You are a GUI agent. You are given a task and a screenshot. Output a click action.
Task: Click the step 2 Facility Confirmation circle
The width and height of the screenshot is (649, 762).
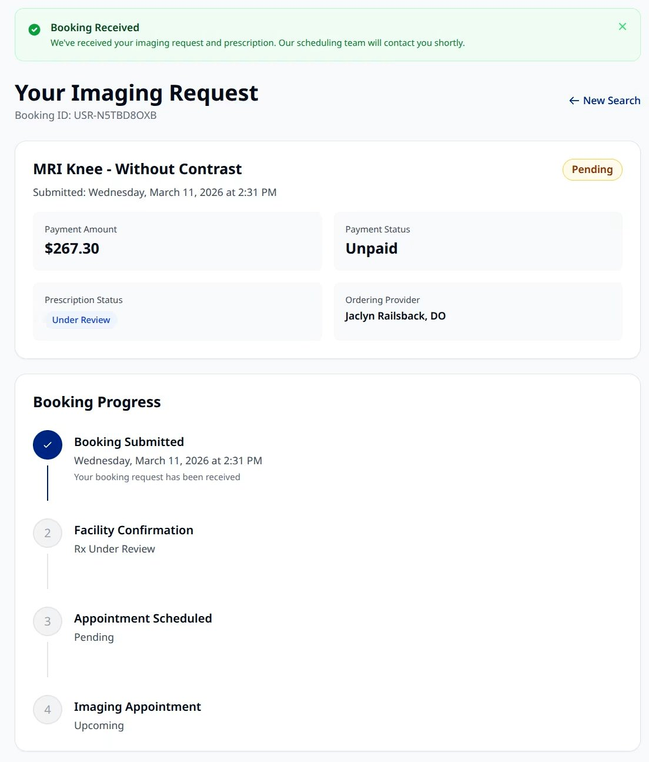click(47, 533)
